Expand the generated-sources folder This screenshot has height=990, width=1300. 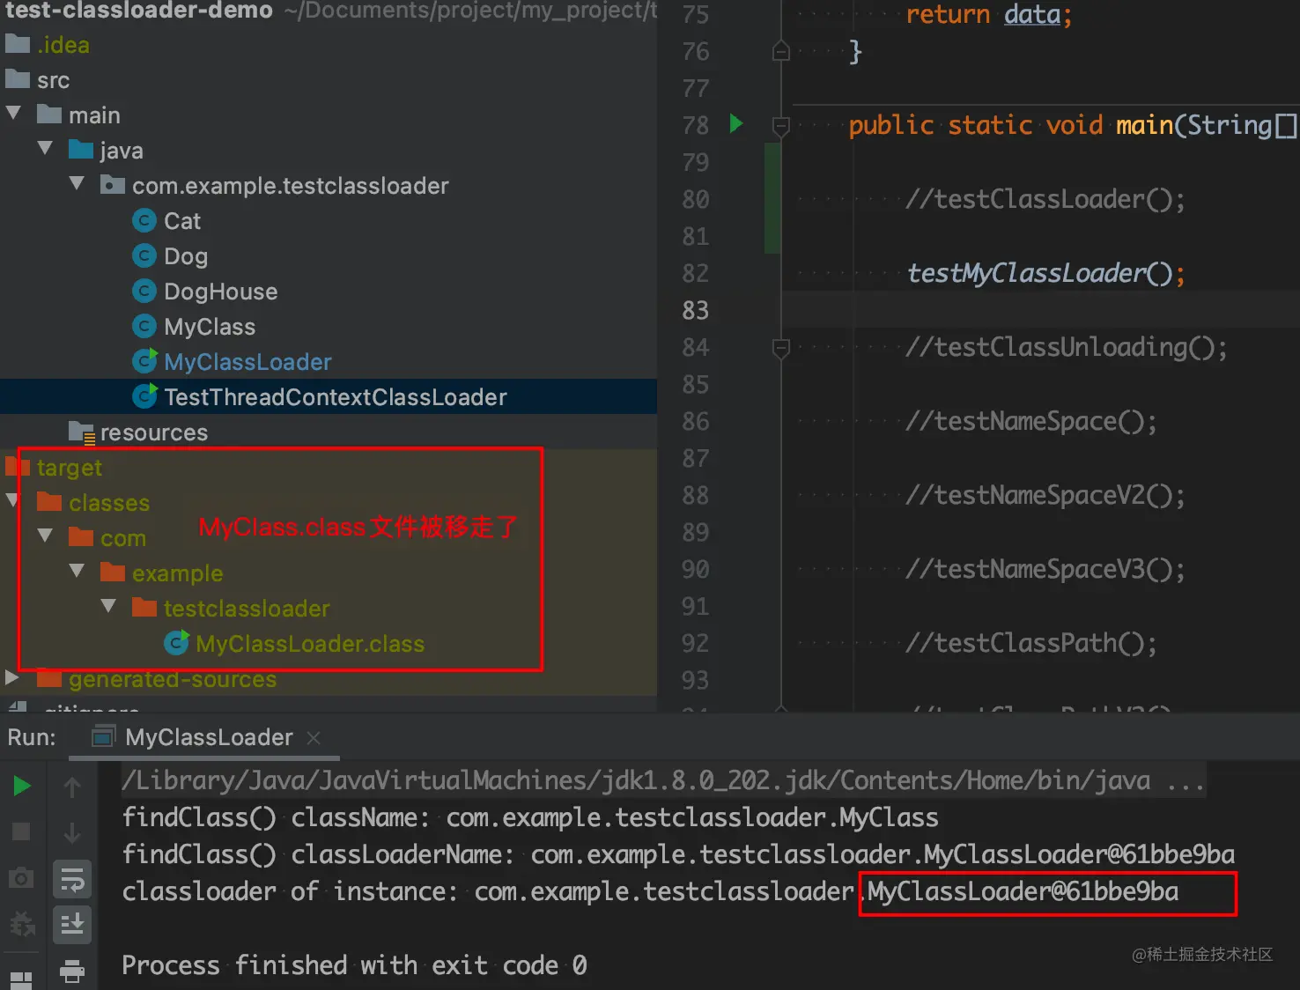(x=12, y=678)
